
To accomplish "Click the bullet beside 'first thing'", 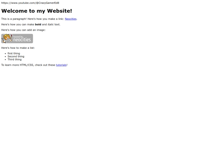I will pyautogui.click(x=5, y=54).
